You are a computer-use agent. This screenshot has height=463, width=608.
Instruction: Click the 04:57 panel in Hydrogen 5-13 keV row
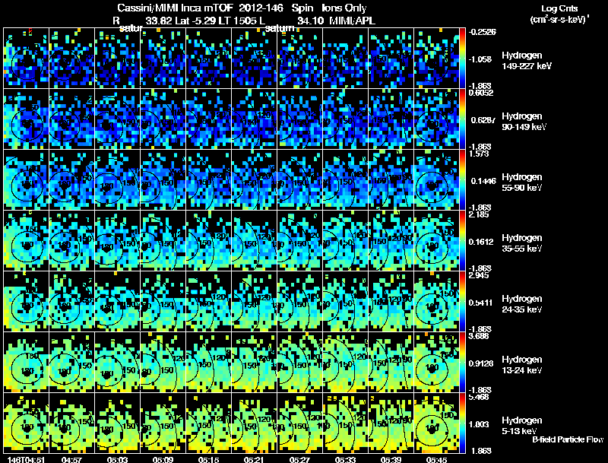(71, 423)
